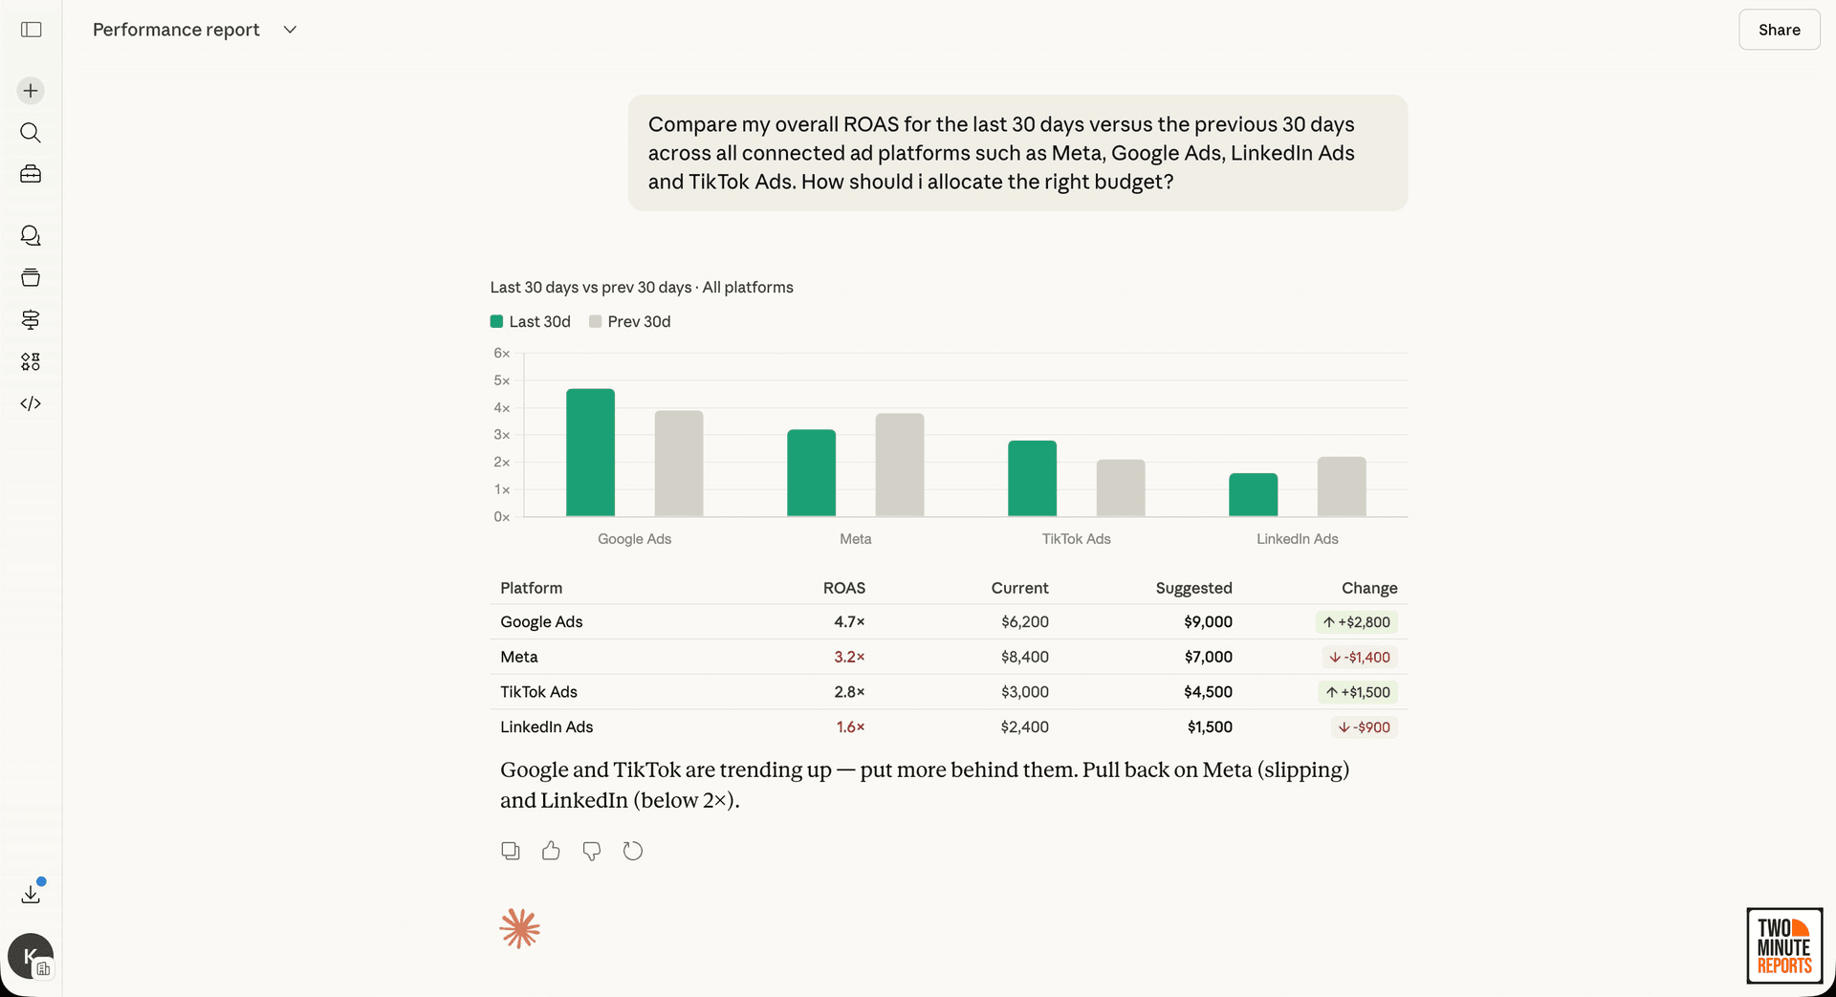Screen dimensions: 1836x997
Task: Open the integrations shapes icon
Action: point(30,361)
